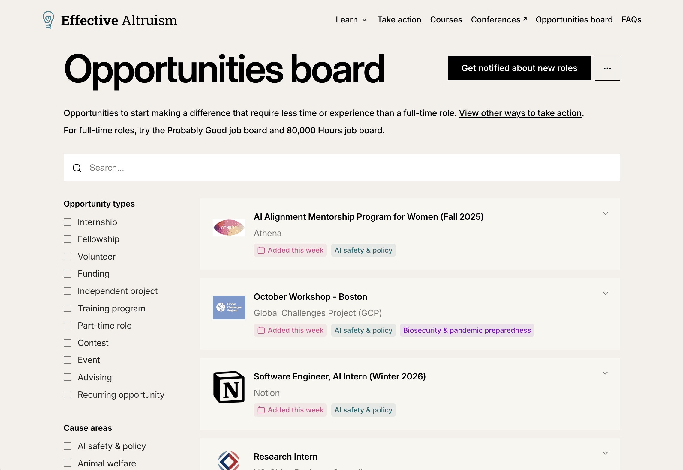Click the Research Intern organization logo

pyautogui.click(x=229, y=460)
